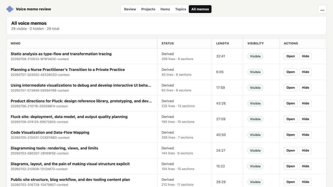333x187 pixels.
Task: Switch to the Topics tab
Action: (181, 9)
